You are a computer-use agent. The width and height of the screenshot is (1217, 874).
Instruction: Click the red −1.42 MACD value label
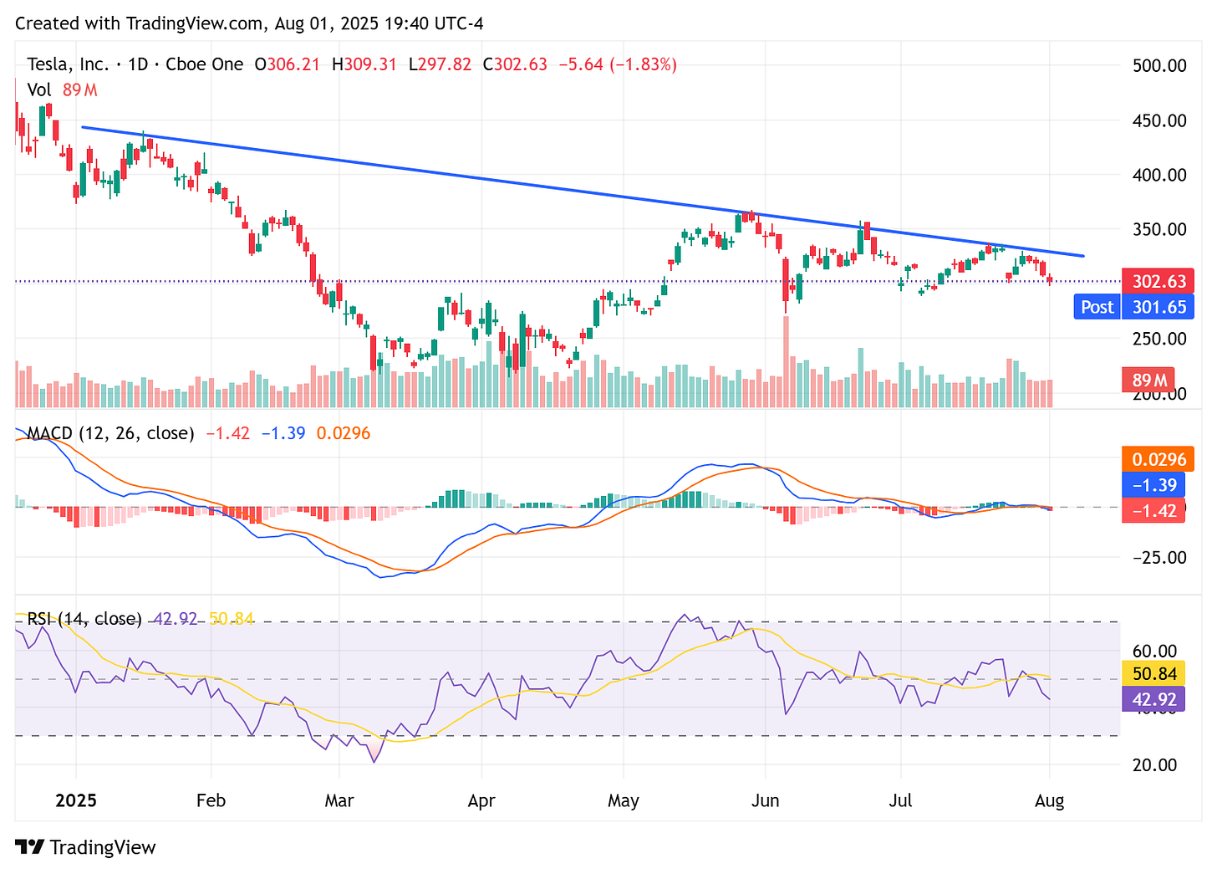tap(1154, 510)
